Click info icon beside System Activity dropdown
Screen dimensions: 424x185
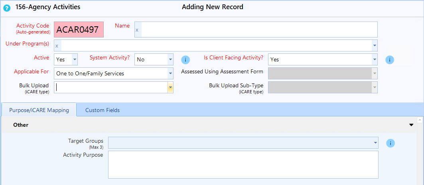[x=185, y=60]
